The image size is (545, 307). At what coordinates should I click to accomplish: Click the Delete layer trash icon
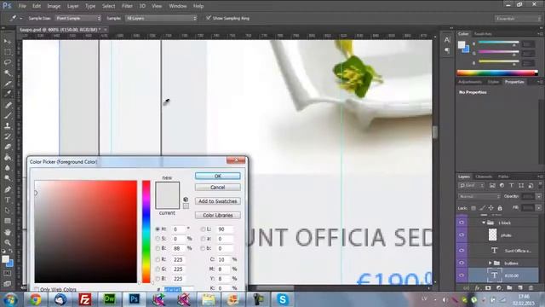[x=531, y=288]
